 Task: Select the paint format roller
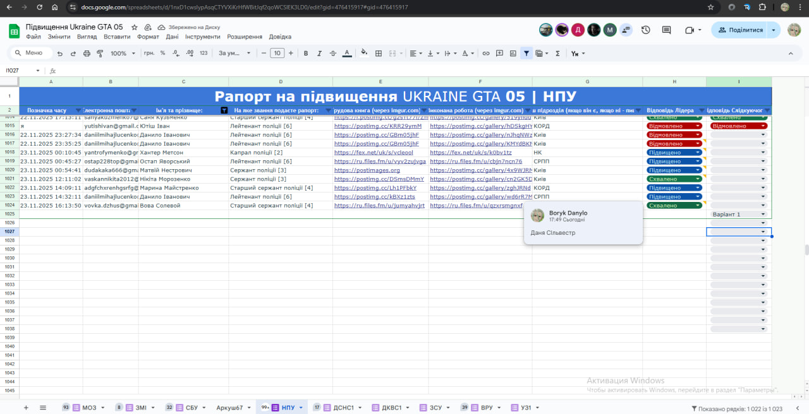click(x=100, y=54)
